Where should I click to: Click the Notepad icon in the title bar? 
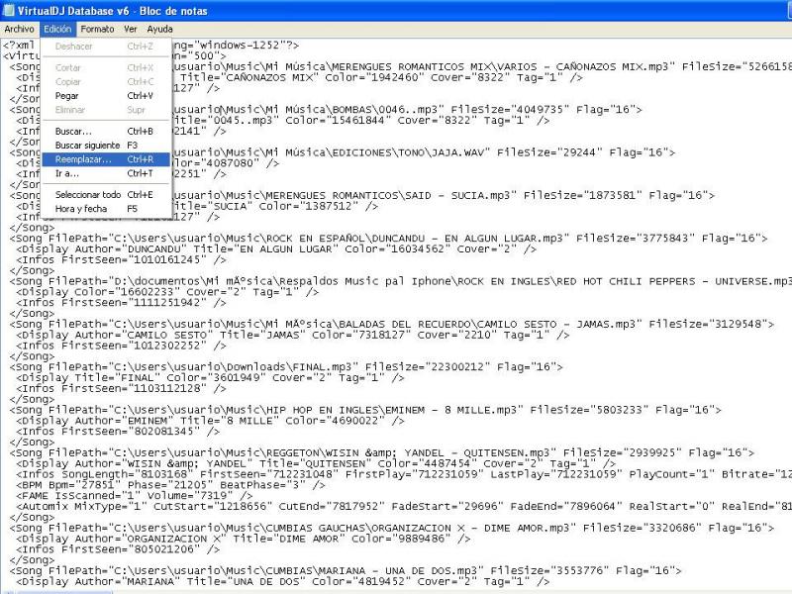tap(8, 10)
